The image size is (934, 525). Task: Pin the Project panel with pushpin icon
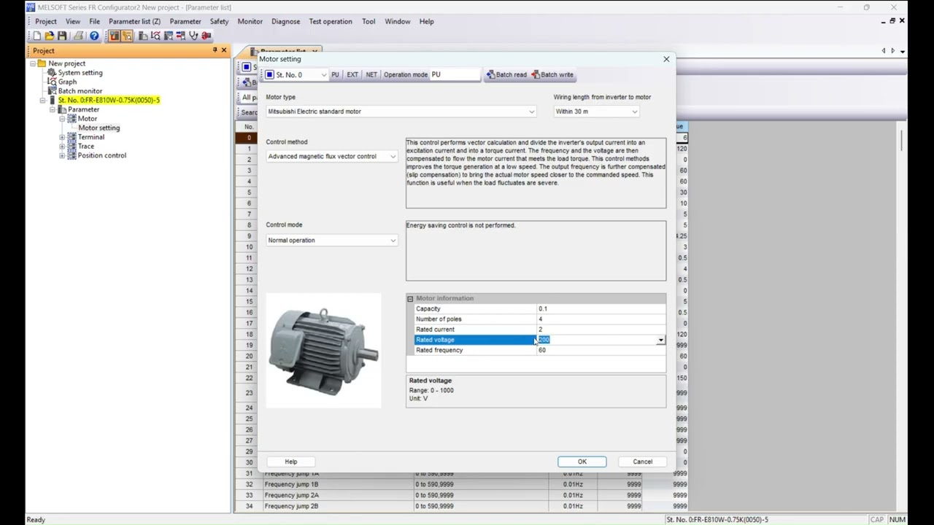[x=215, y=50]
